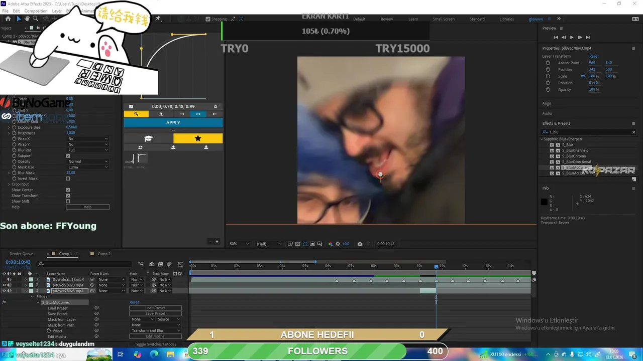Enable the Show Shift checkbox
The image size is (643, 361).
[68, 201]
